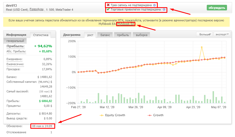
Task: Click the 'Mar 12, '20' axis date
Action: pyautogui.click(x=107, y=107)
